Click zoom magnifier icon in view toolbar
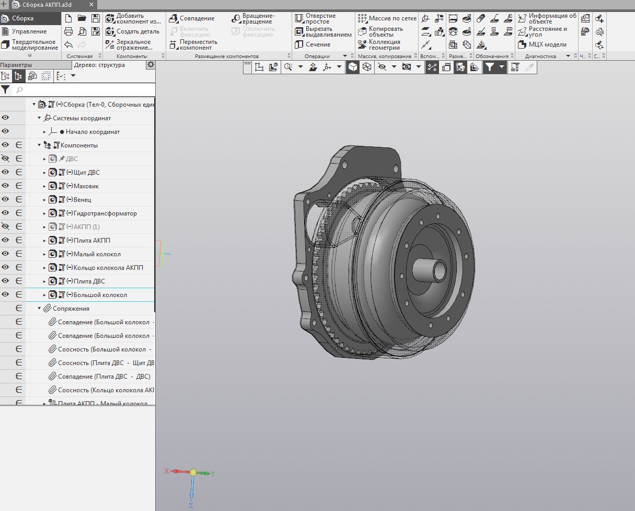 click(x=288, y=67)
